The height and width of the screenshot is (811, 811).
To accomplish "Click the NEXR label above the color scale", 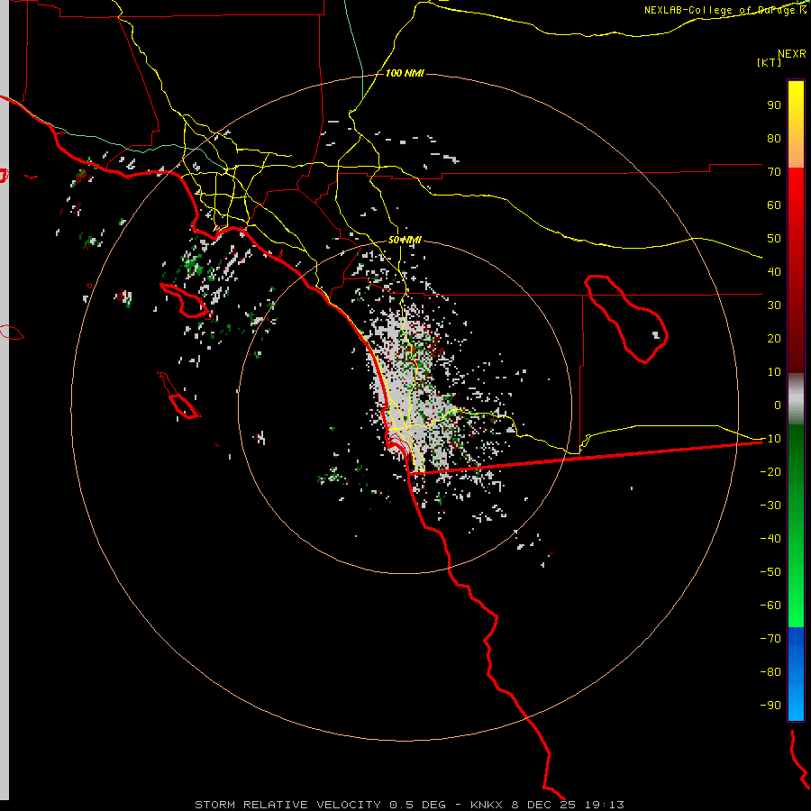I will [792, 54].
